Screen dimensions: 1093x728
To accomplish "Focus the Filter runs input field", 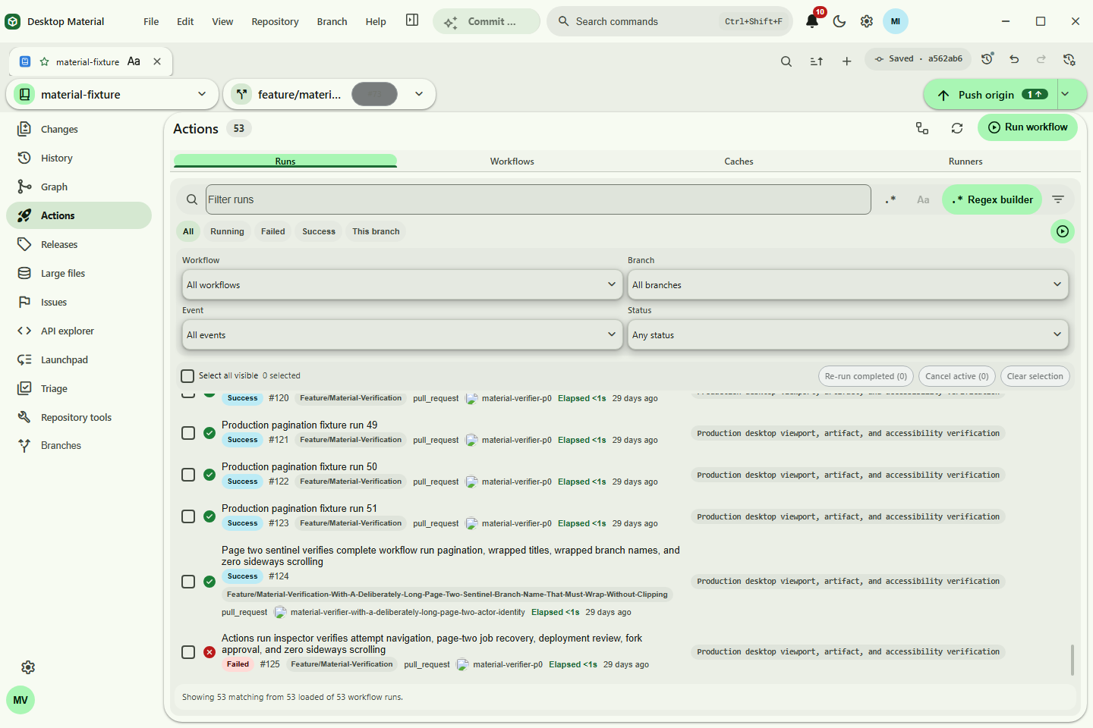I will [x=538, y=199].
